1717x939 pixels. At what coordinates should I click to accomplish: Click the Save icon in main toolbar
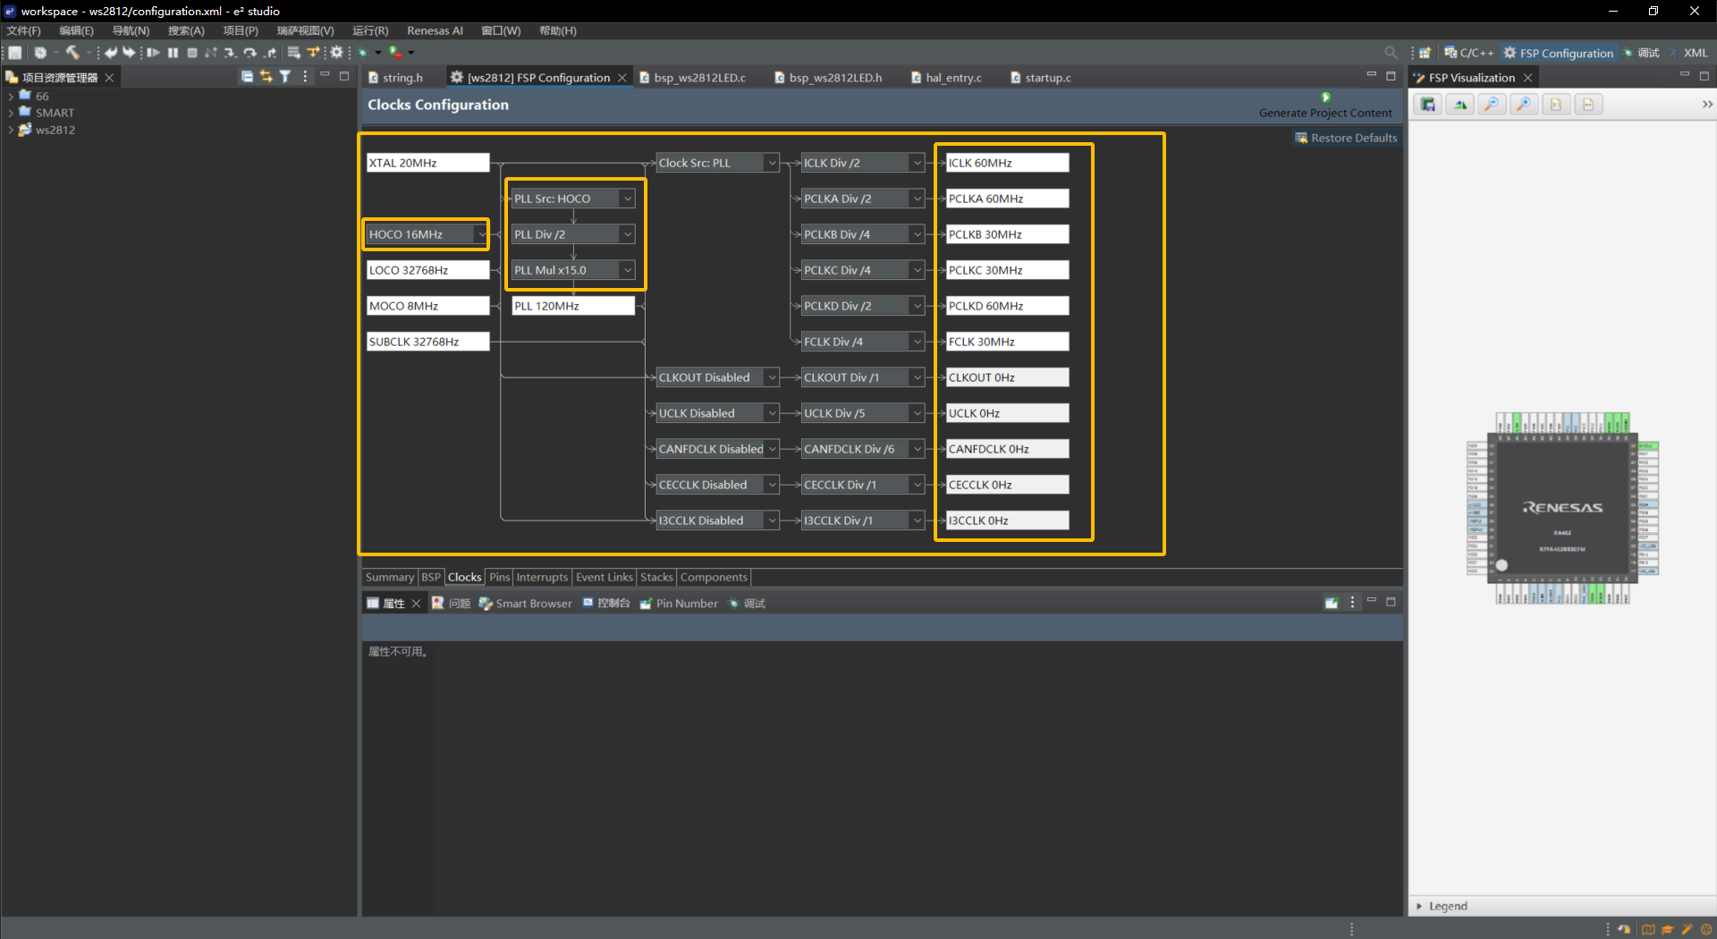[x=15, y=53]
